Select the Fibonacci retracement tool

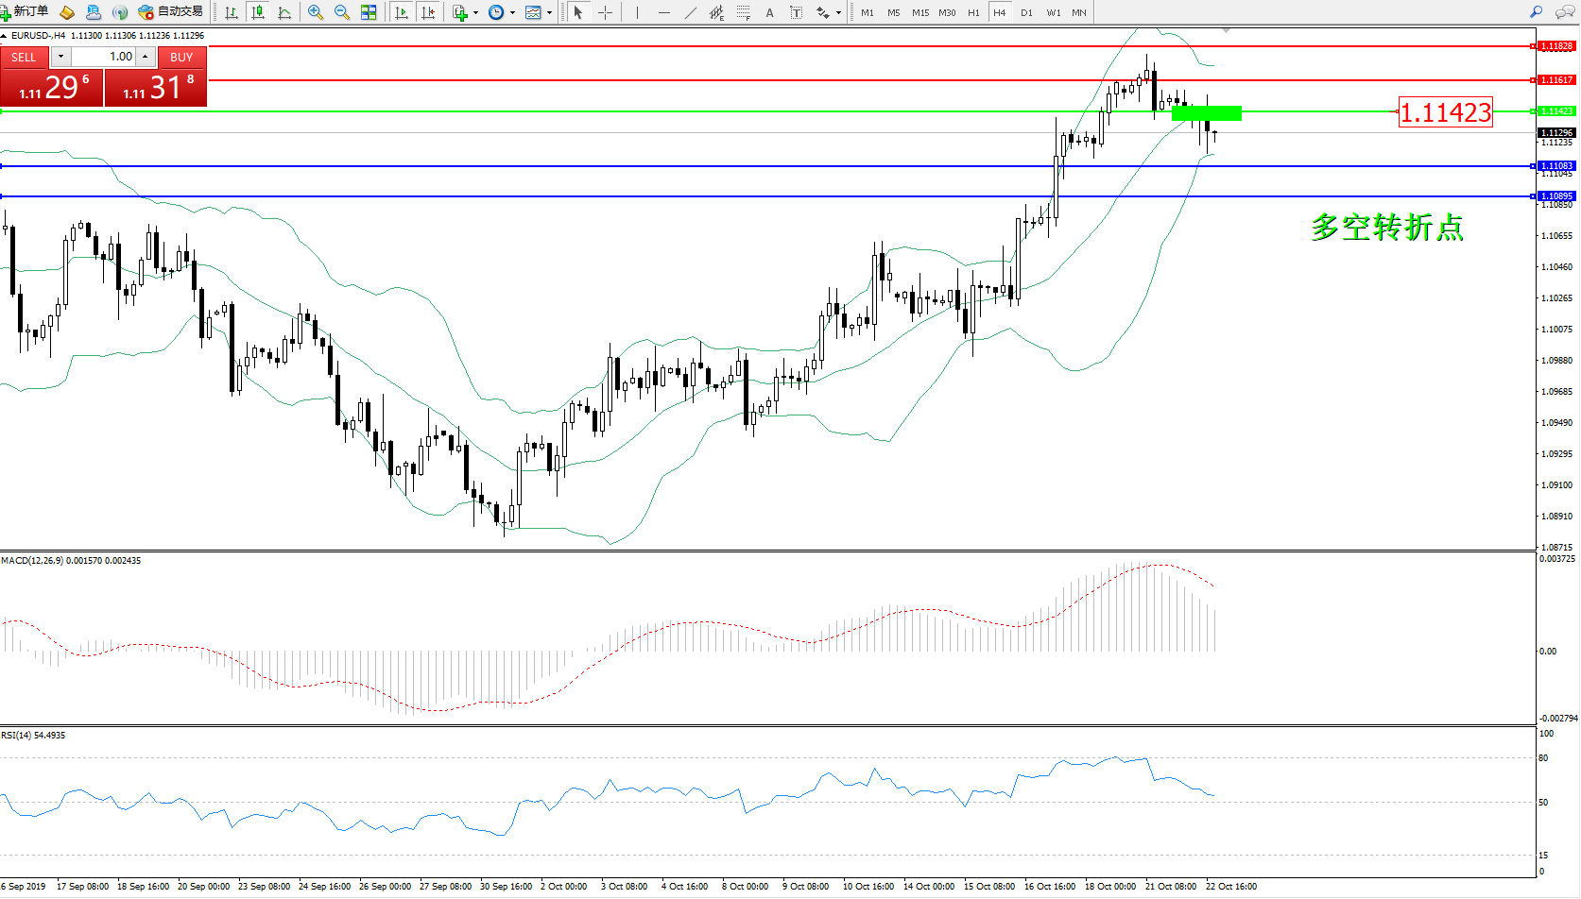coord(744,12)
